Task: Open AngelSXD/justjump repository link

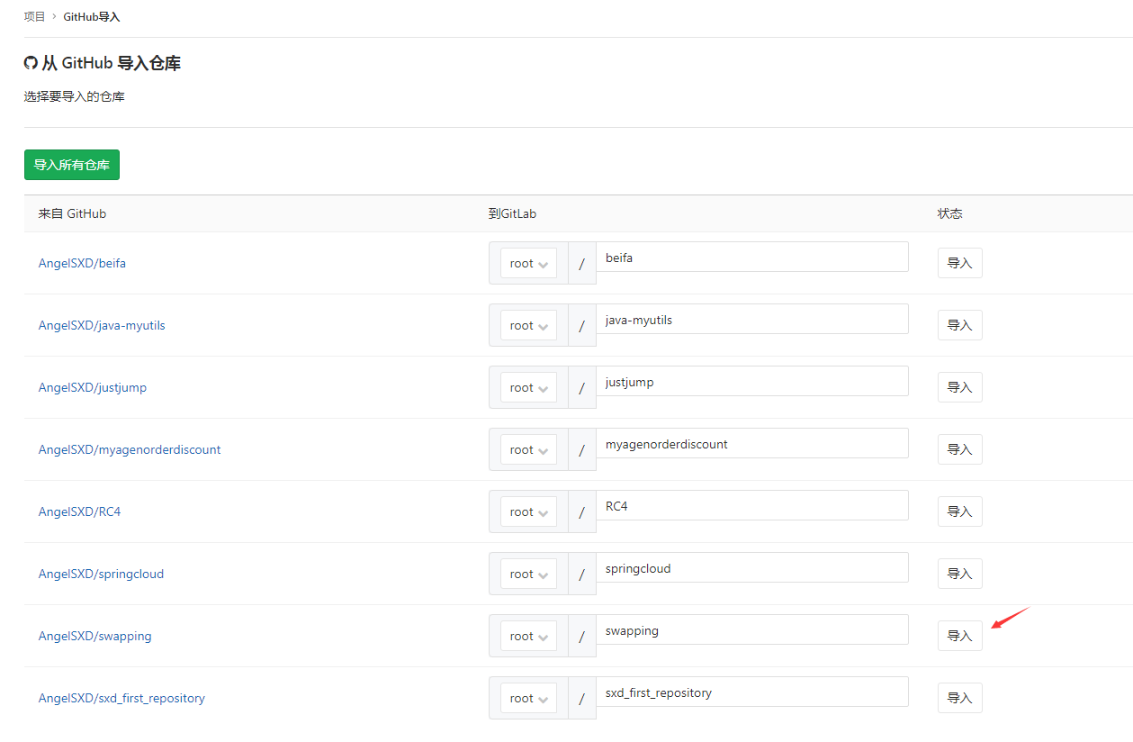Action: click(93, 388)
